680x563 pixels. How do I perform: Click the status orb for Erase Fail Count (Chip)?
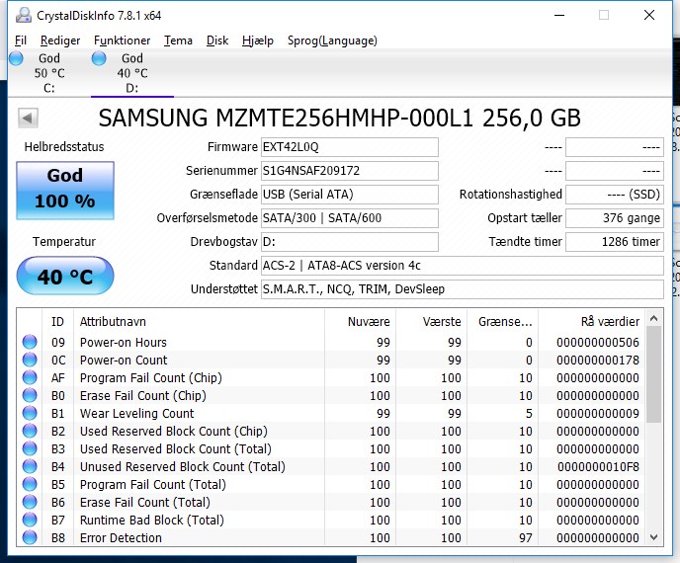point(30,395)
